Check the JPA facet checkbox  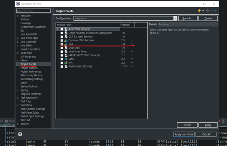pyautogui.click(x=62, y=63)
